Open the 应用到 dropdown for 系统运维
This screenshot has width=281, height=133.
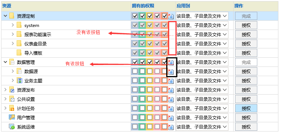pos(202,127)
